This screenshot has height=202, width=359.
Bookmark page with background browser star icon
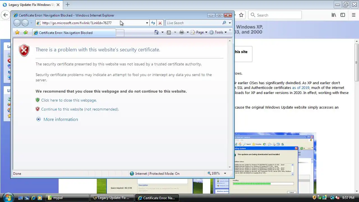[241, 15]
